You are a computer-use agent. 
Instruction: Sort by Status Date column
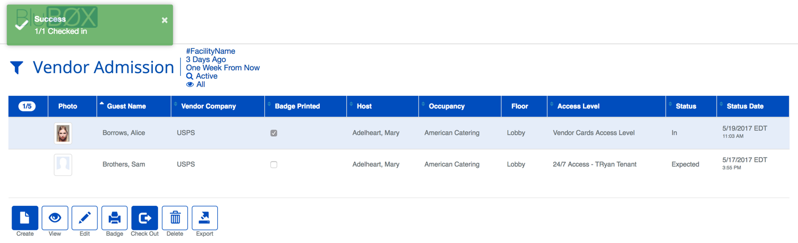pos(745,106)
